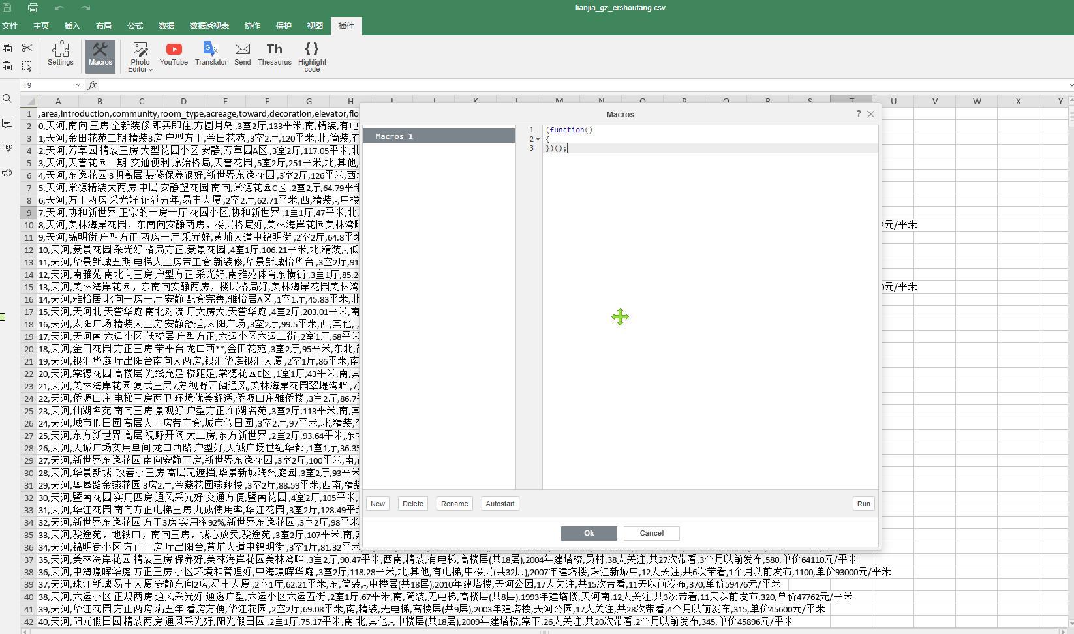
Task: Click the Send icon
Action: pos(242,55)
